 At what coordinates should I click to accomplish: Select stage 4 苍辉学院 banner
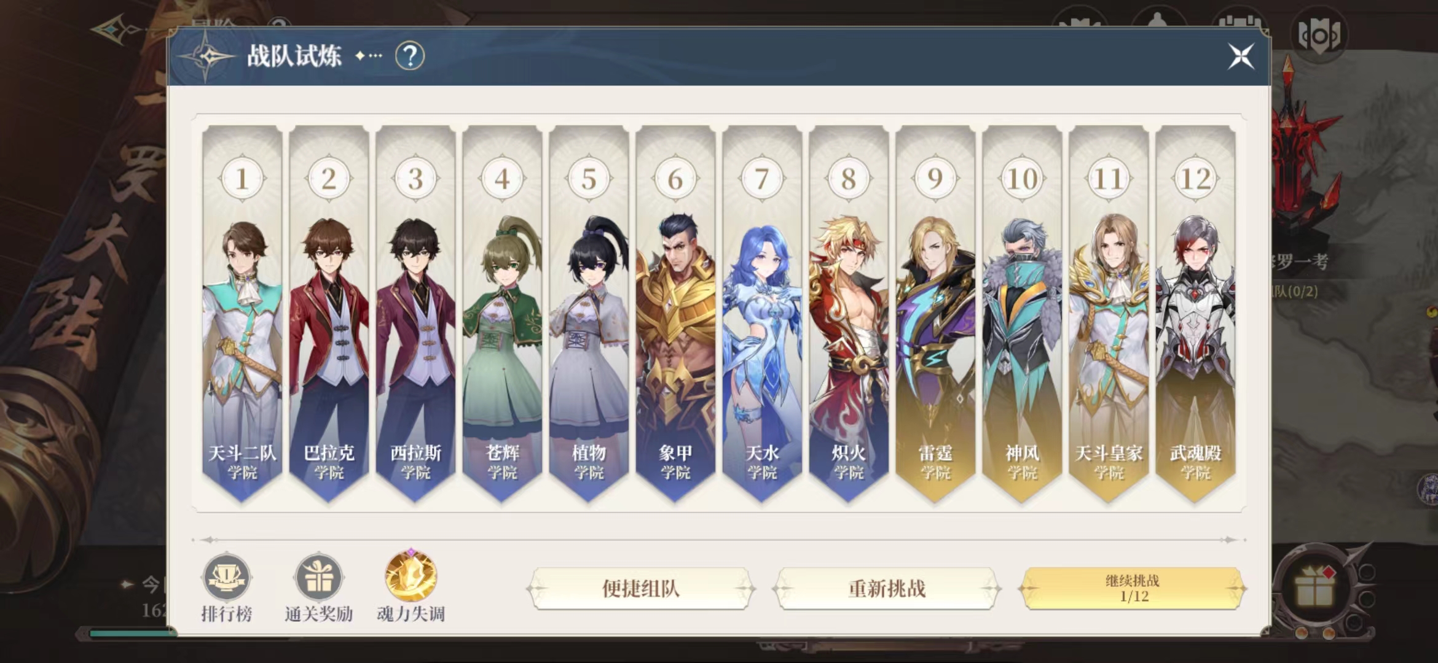(x=502, y=314)
